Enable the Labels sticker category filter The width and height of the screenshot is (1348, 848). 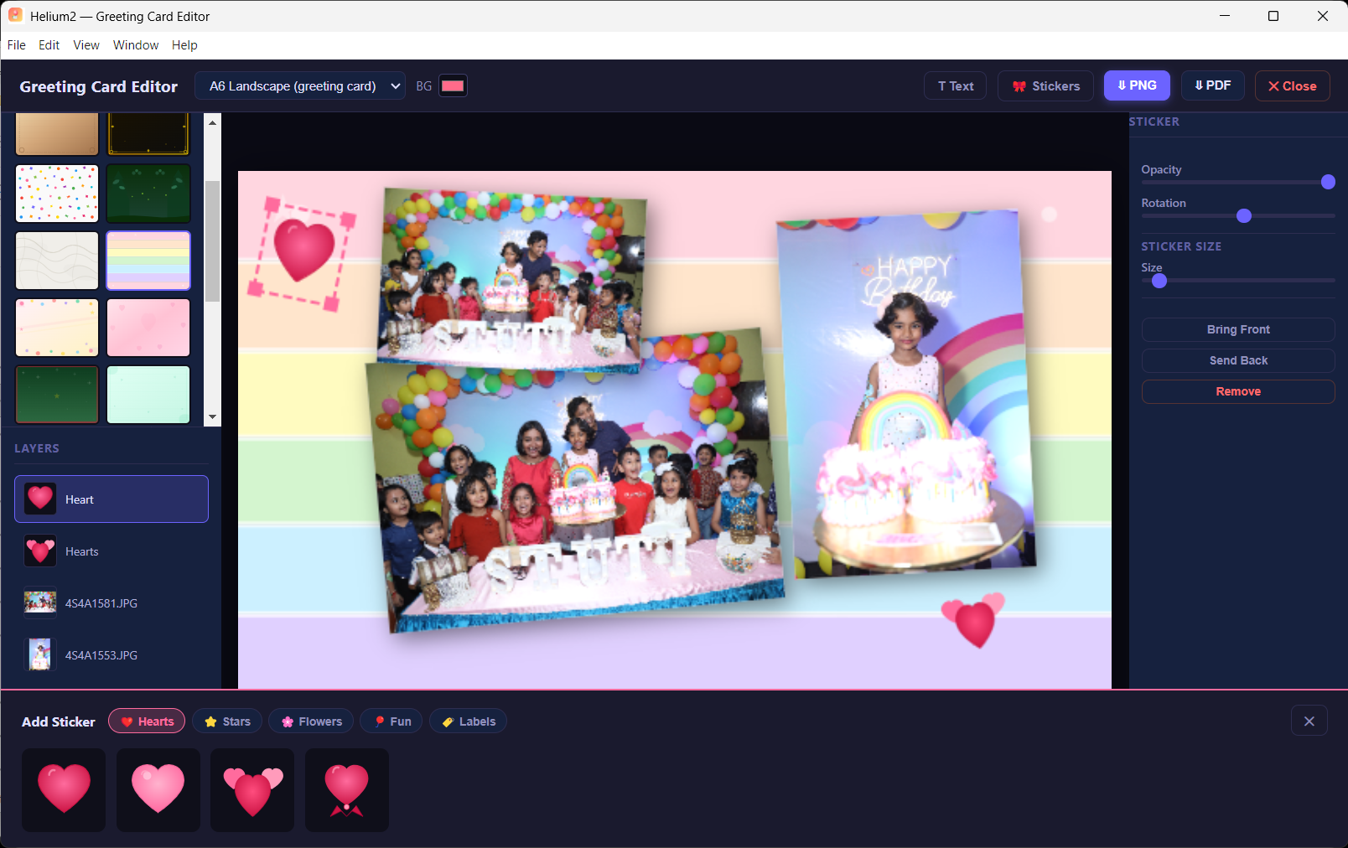coord(468,721)
